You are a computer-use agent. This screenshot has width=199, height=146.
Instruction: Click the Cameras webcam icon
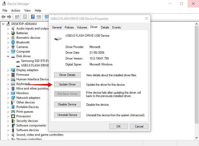coord(13,47)
